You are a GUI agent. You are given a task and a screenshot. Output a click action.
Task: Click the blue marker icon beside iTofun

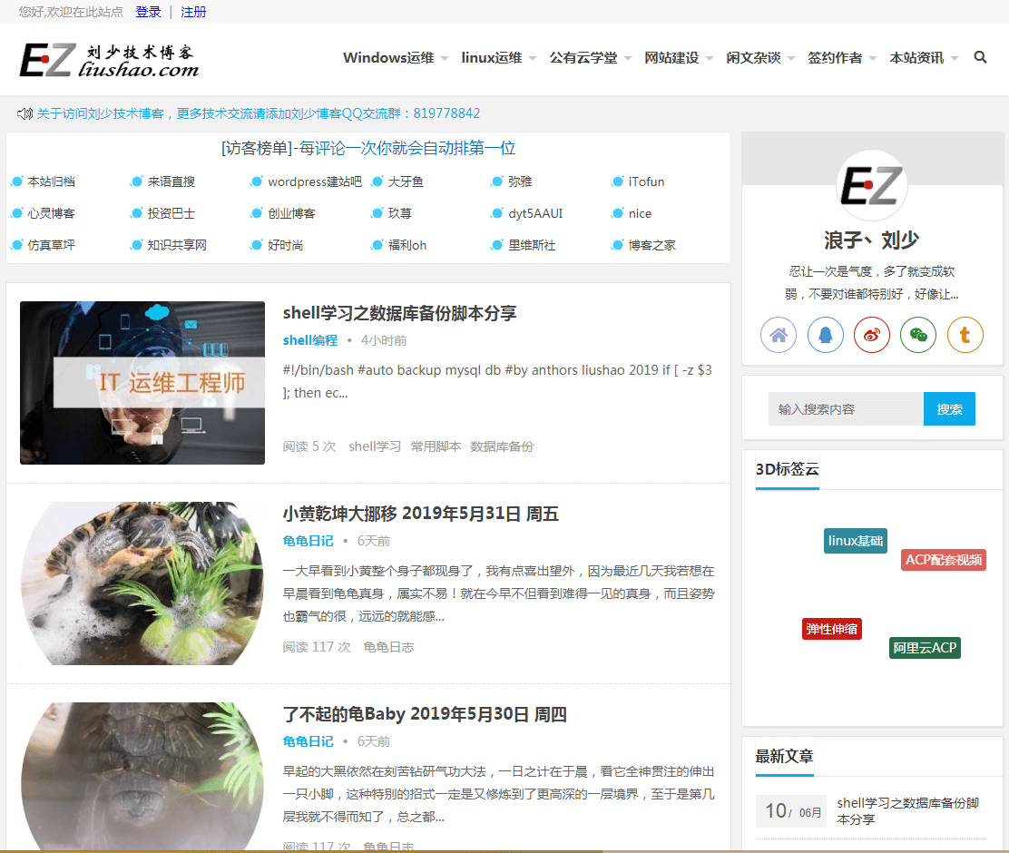616,181
